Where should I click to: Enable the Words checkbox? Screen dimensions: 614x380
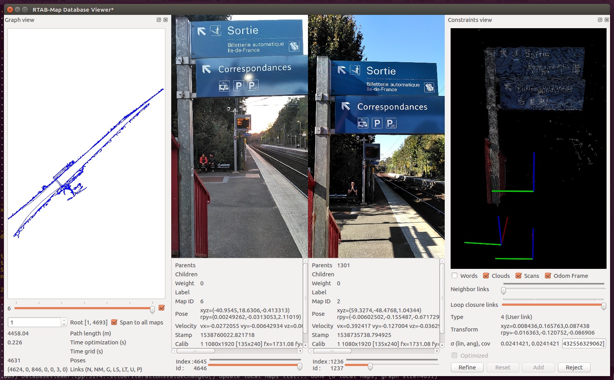[455, 276]
